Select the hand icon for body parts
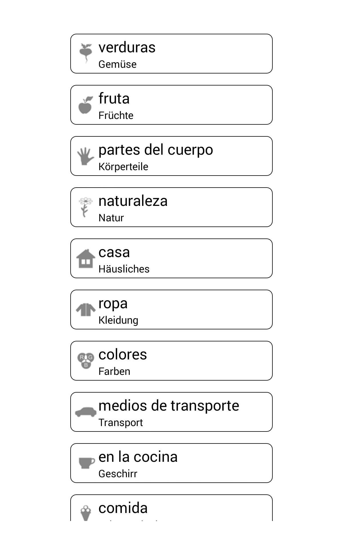This screenshot has height=549, width=343. click(x=85, y=156)
